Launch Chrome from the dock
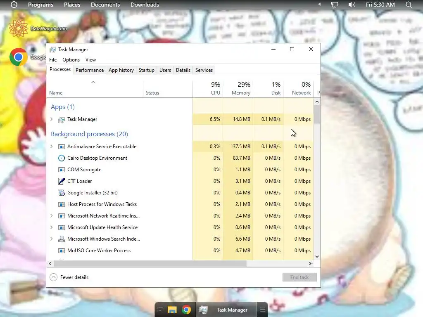423x317 pixels. pos(186,310)
